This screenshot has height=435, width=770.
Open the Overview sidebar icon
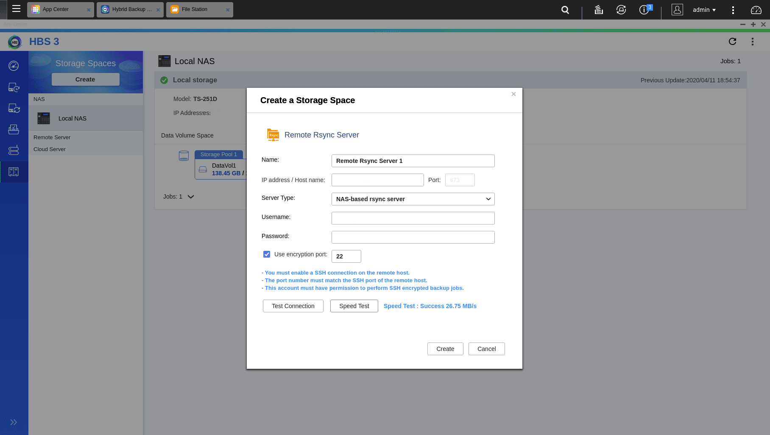click(14, 66)
